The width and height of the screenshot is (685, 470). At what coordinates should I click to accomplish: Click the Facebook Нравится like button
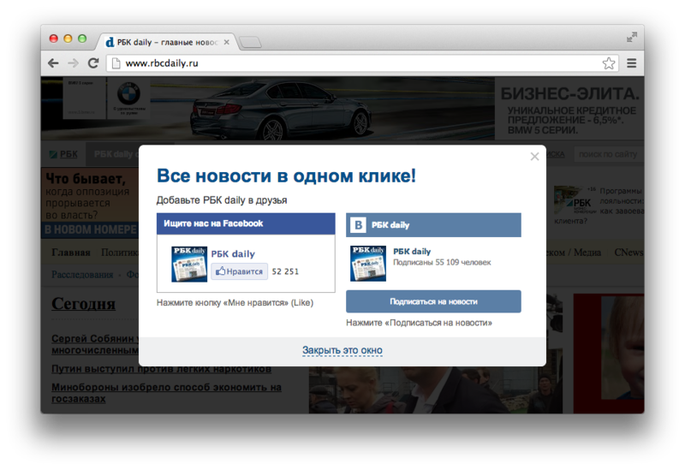coord(240,271)
